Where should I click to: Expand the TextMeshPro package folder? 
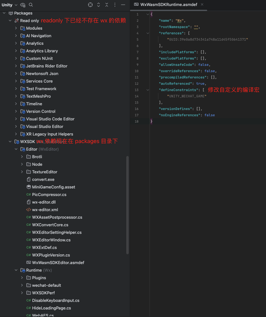point(16,96)
